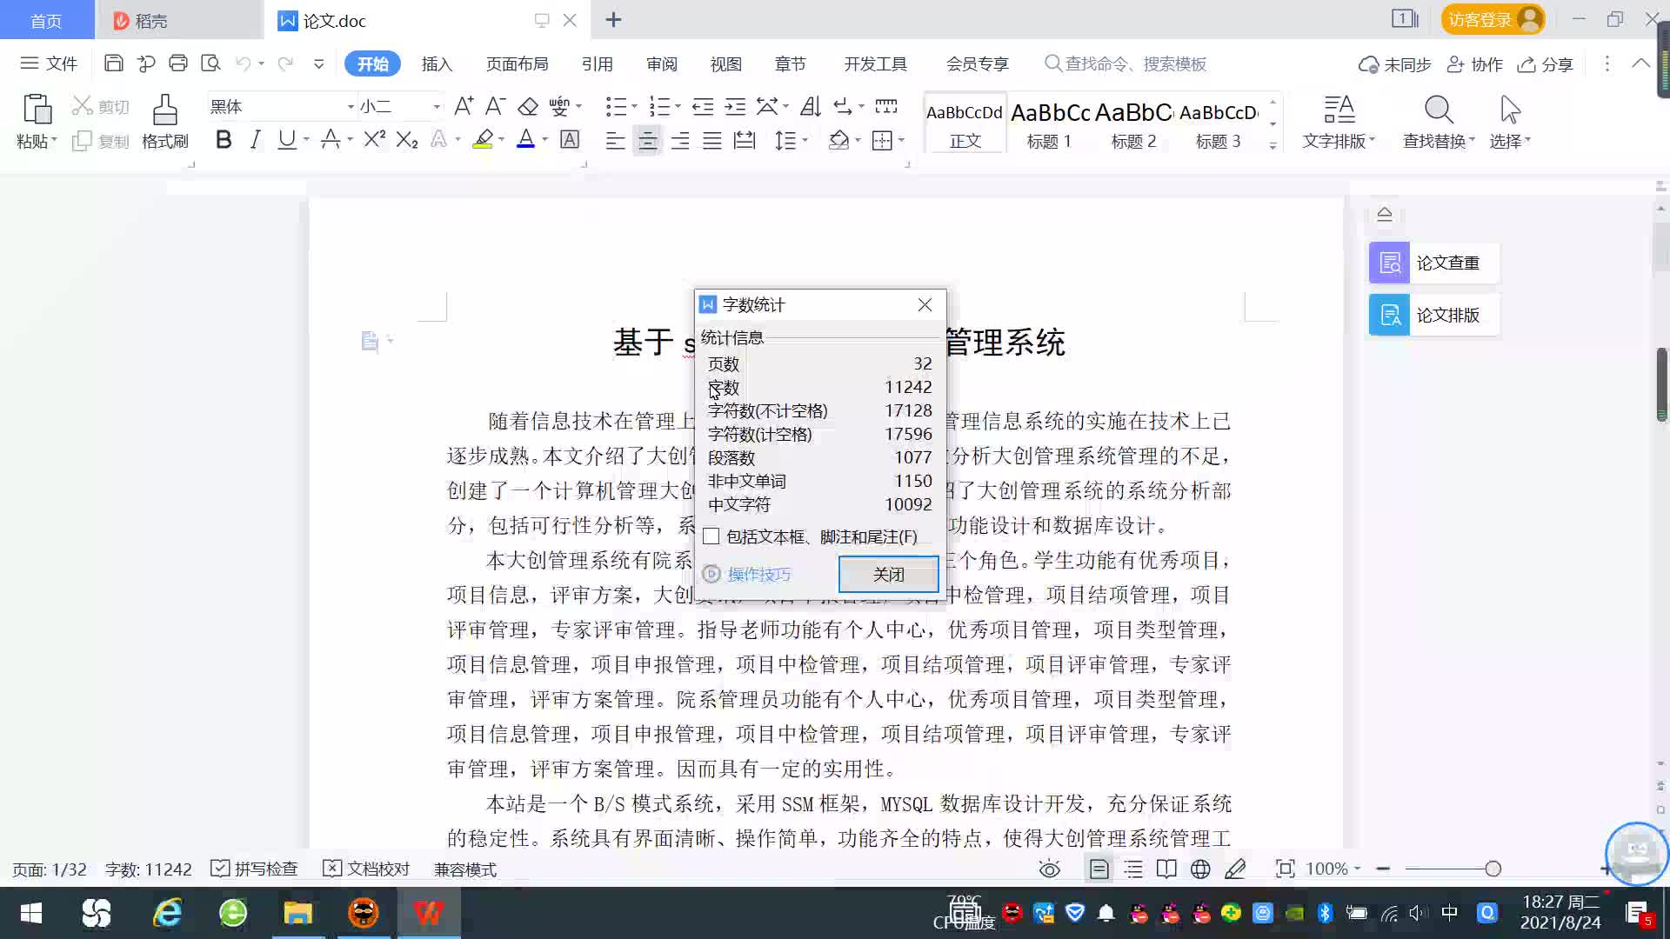Switch to 稻壳 tab
This screenshot has width=1670, height=939.
178,20
